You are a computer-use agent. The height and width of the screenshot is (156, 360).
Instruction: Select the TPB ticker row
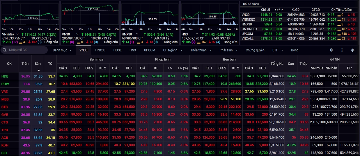click(180, 130)
